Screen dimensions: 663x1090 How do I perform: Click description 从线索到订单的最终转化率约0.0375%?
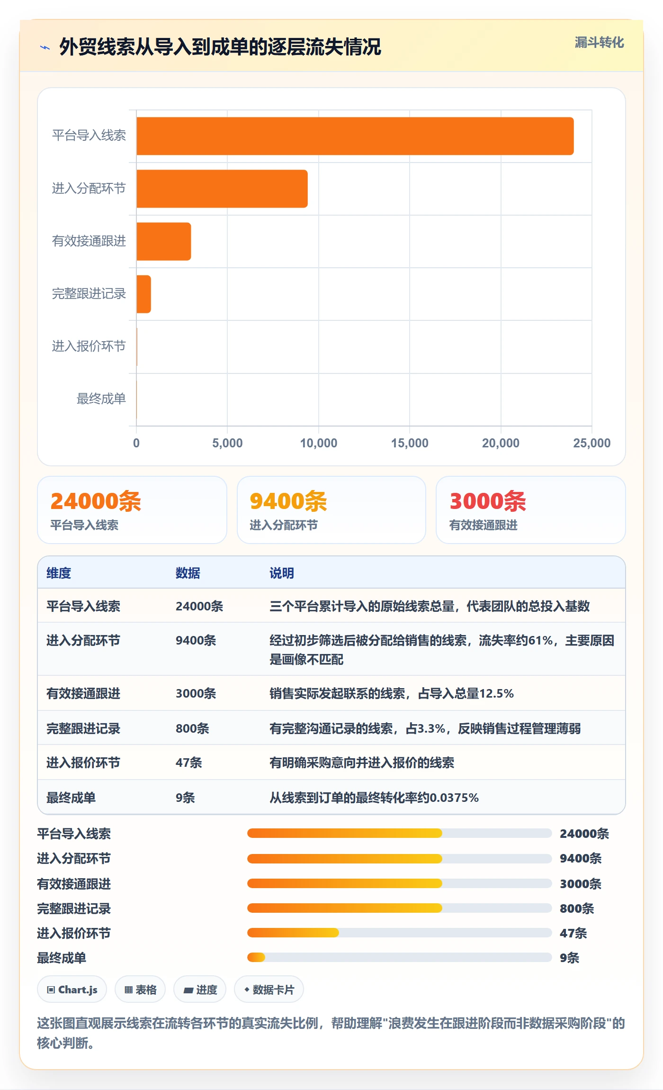pyautogui.click(x=374, y=798)
